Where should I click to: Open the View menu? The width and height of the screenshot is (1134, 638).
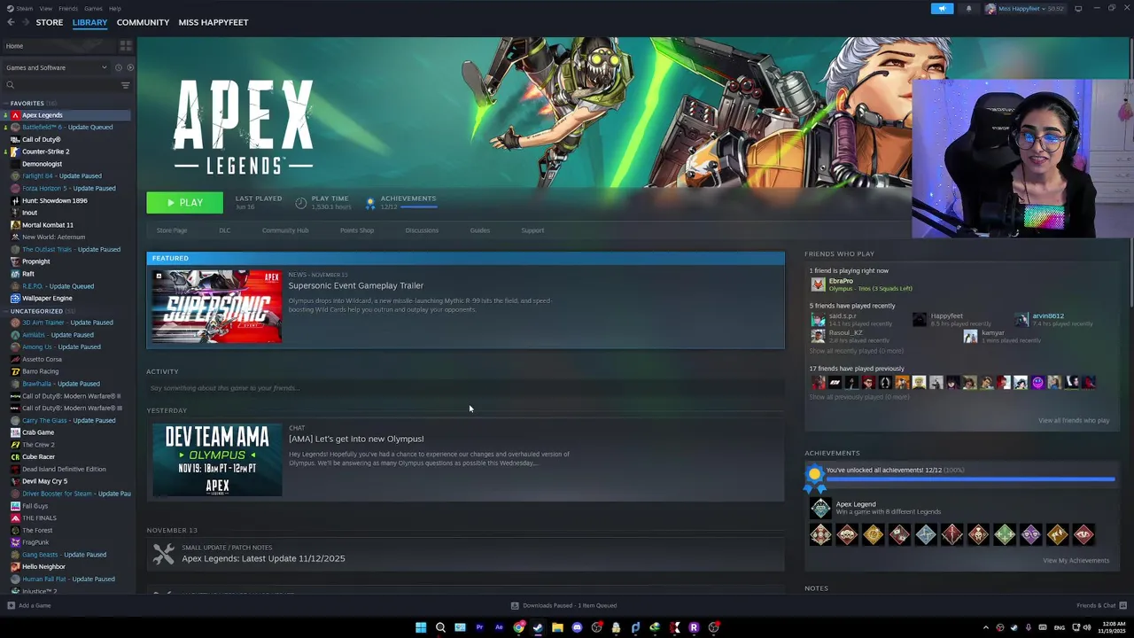[x=45, y=9]
